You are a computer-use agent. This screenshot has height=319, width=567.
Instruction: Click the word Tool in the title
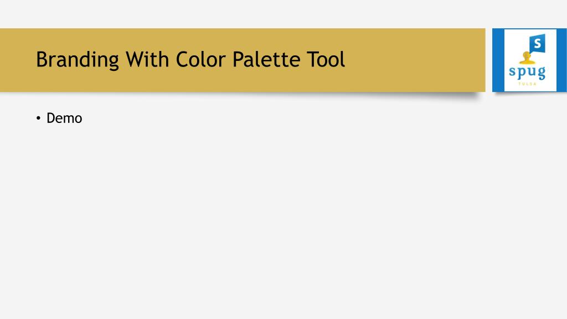[326, 59]
